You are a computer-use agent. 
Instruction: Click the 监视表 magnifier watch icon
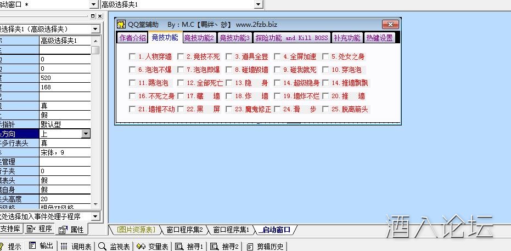pos(103,246)
